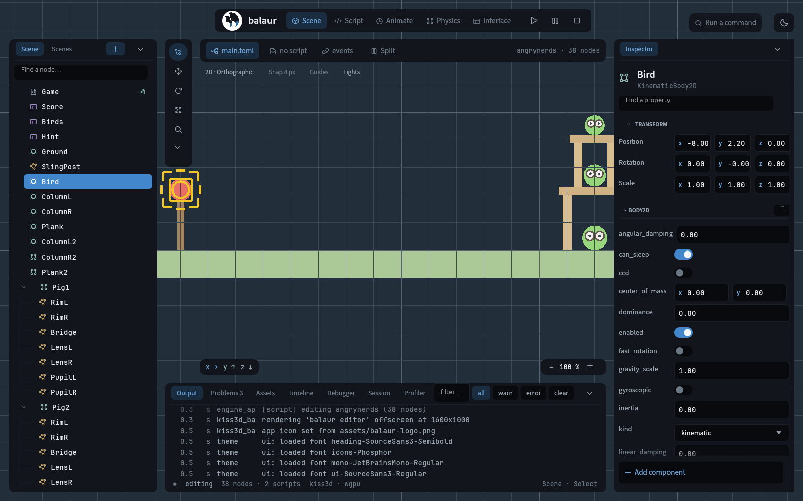
Task: Select the arrow Select tool
Action: click(x=178, y=52)
